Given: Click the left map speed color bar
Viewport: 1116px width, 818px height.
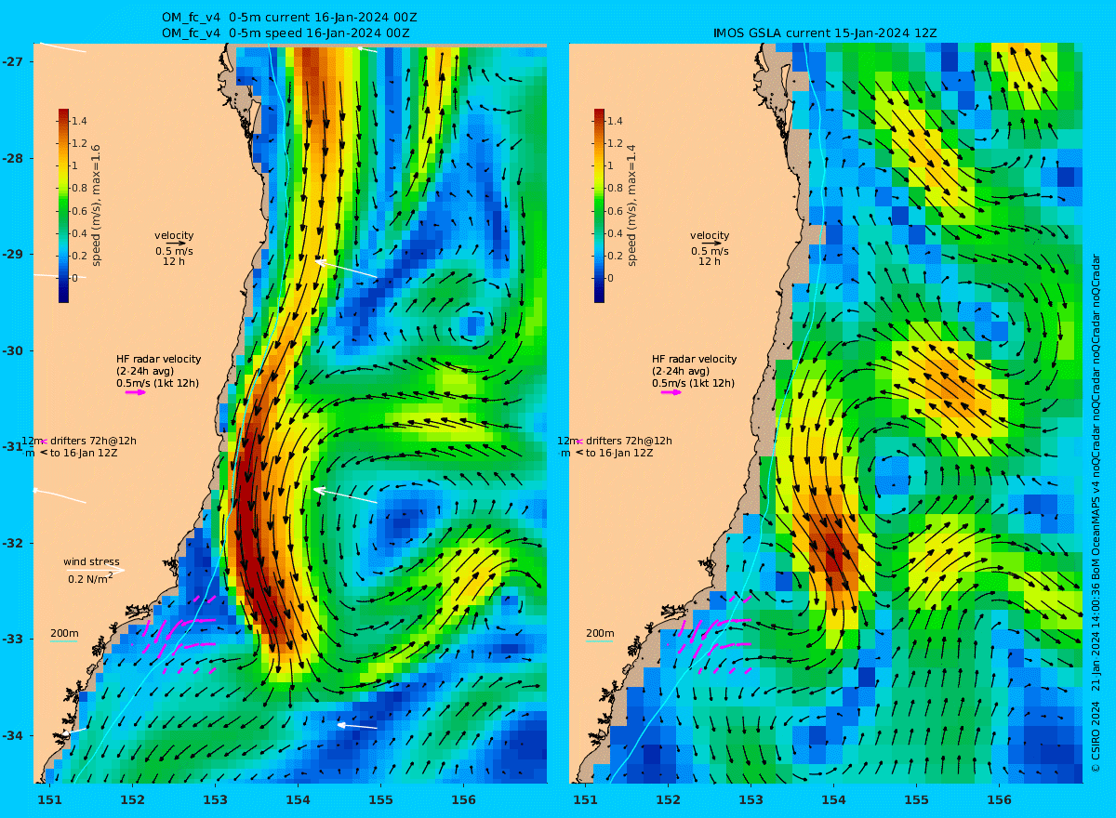Looking at the screenshot, I should (63, 205).
